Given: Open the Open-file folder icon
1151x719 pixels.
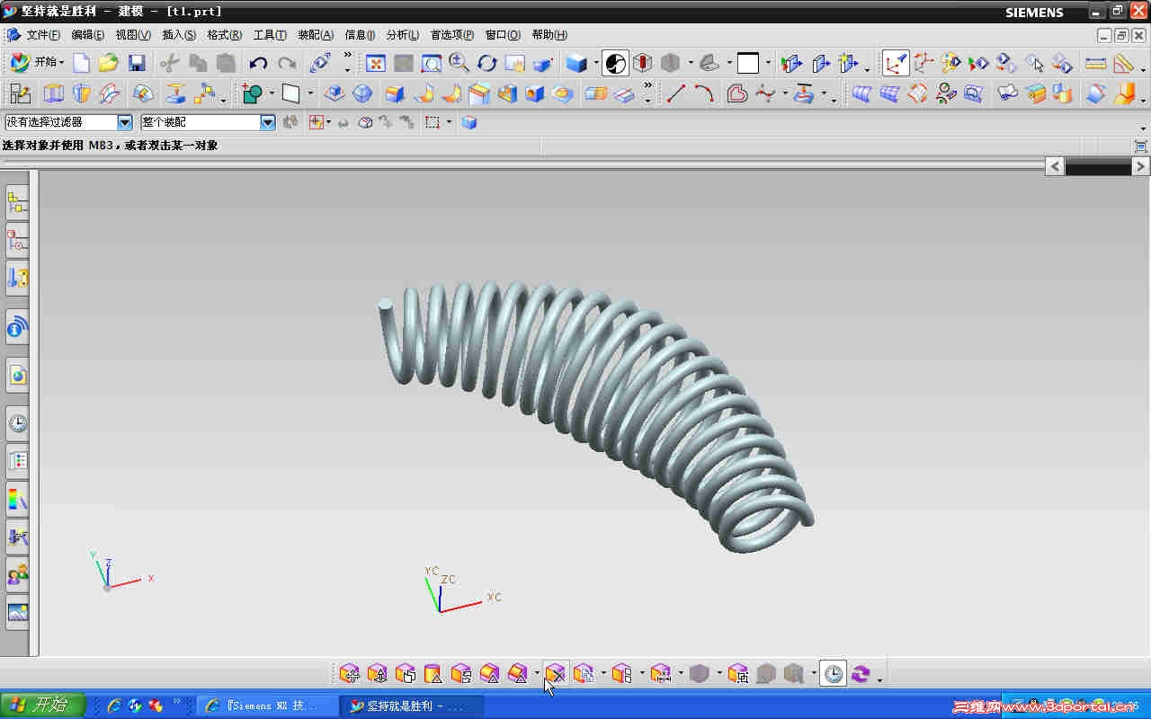Looking at the screenshot, I should [109, 63].
